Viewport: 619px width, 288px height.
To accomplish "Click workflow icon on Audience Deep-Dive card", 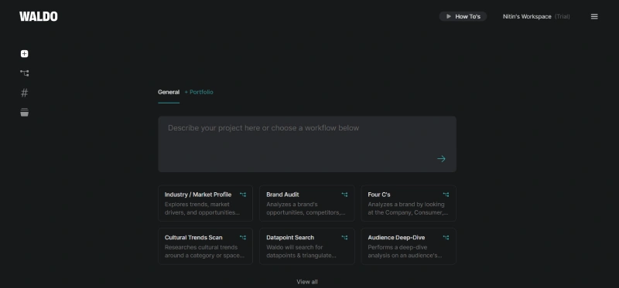I will [446, 238].
